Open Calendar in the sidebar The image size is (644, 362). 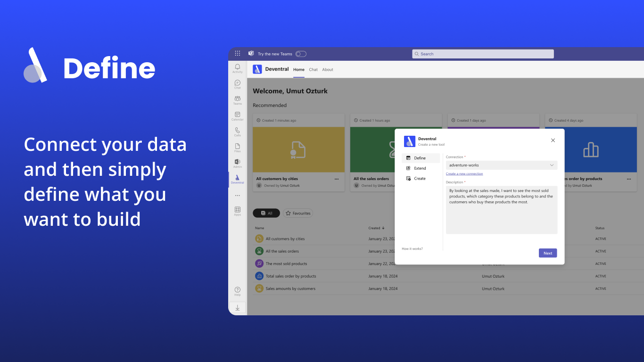238,116
